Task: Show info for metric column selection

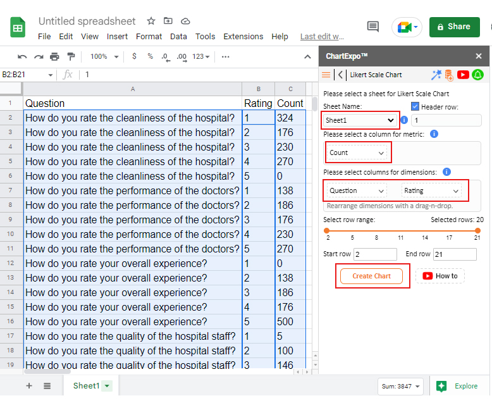Action: (434, 134)
